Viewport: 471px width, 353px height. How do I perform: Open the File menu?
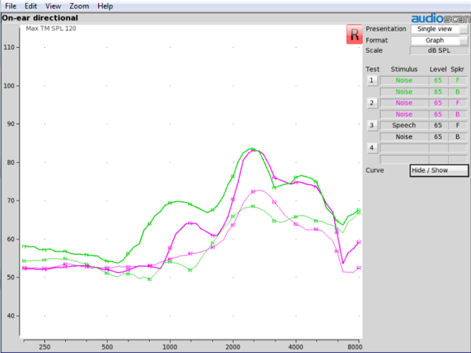click(11, 6)
